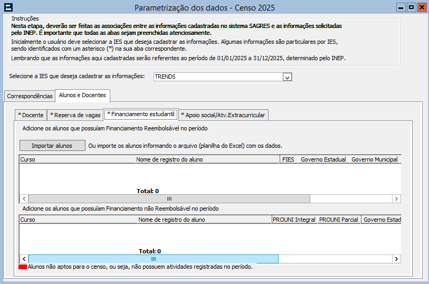The image size is (429, 284).
Task: Select the Alunos e Docentes tab
Action: click(x=82, y=95)
